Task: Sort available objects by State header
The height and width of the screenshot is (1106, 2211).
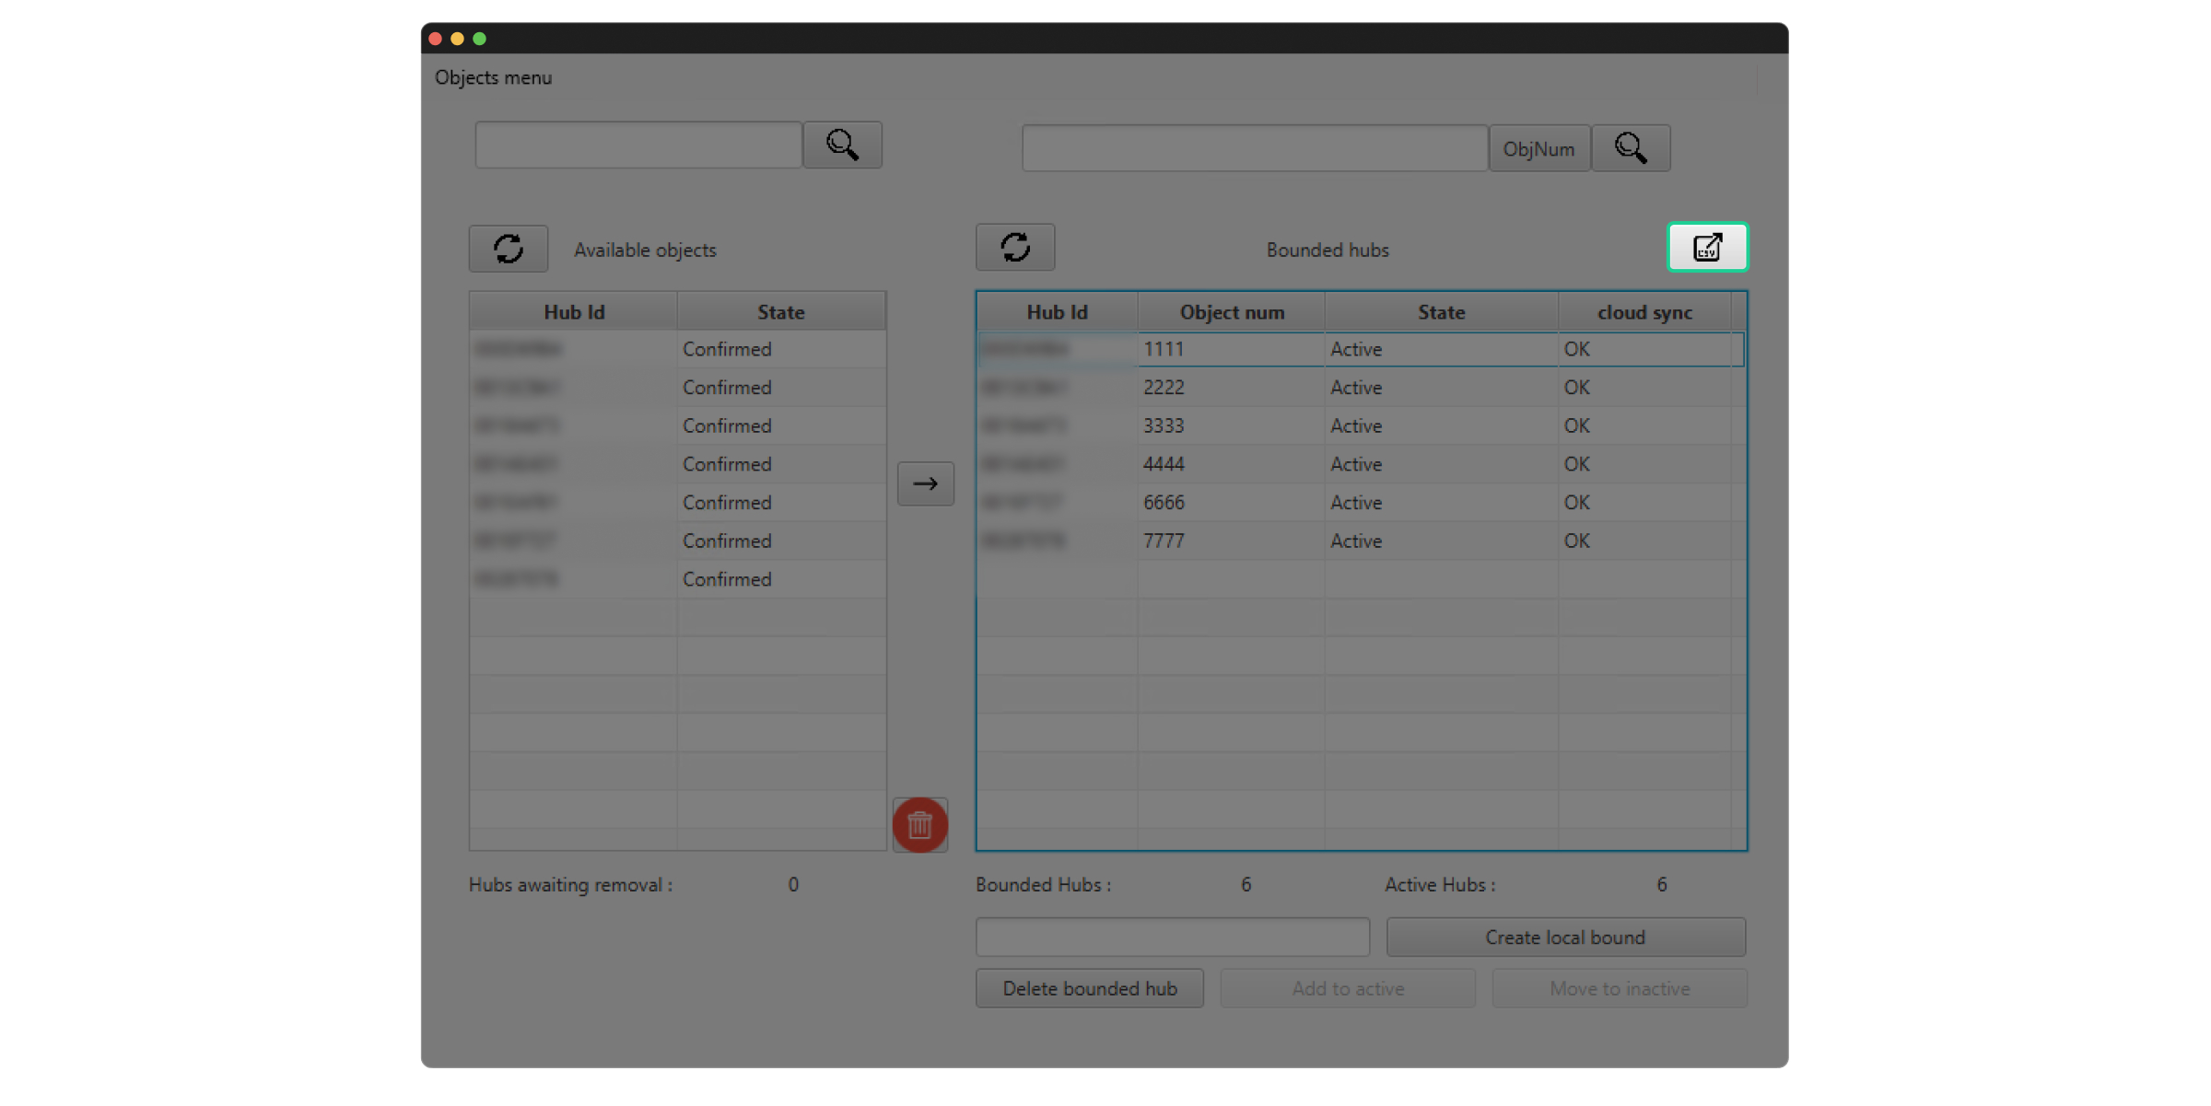Action: (x=781, y=312)
